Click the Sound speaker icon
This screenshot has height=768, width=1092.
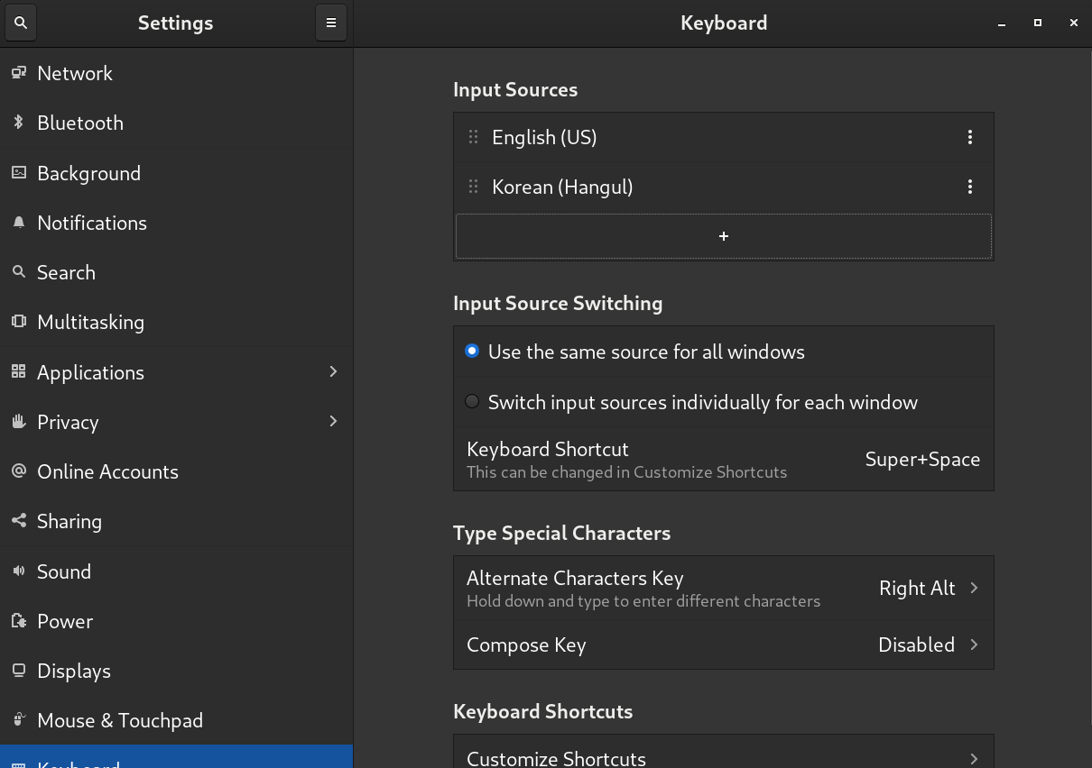(18, 571)
